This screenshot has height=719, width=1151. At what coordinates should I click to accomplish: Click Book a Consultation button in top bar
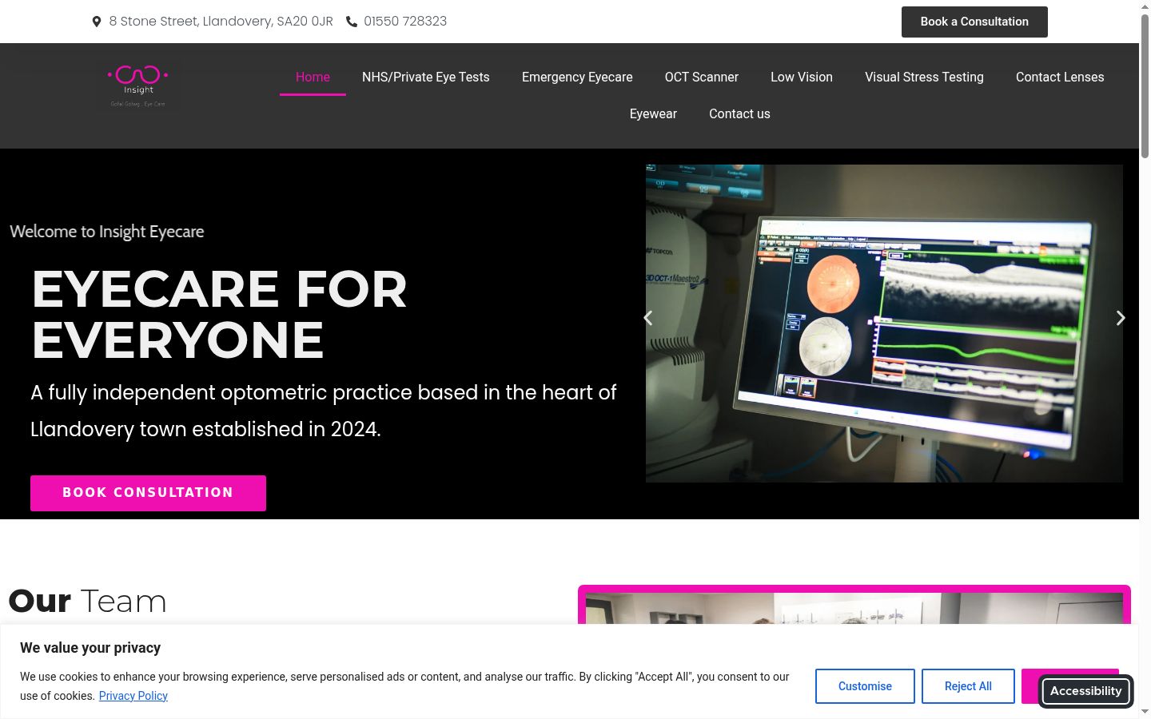[x=974, y=22]
